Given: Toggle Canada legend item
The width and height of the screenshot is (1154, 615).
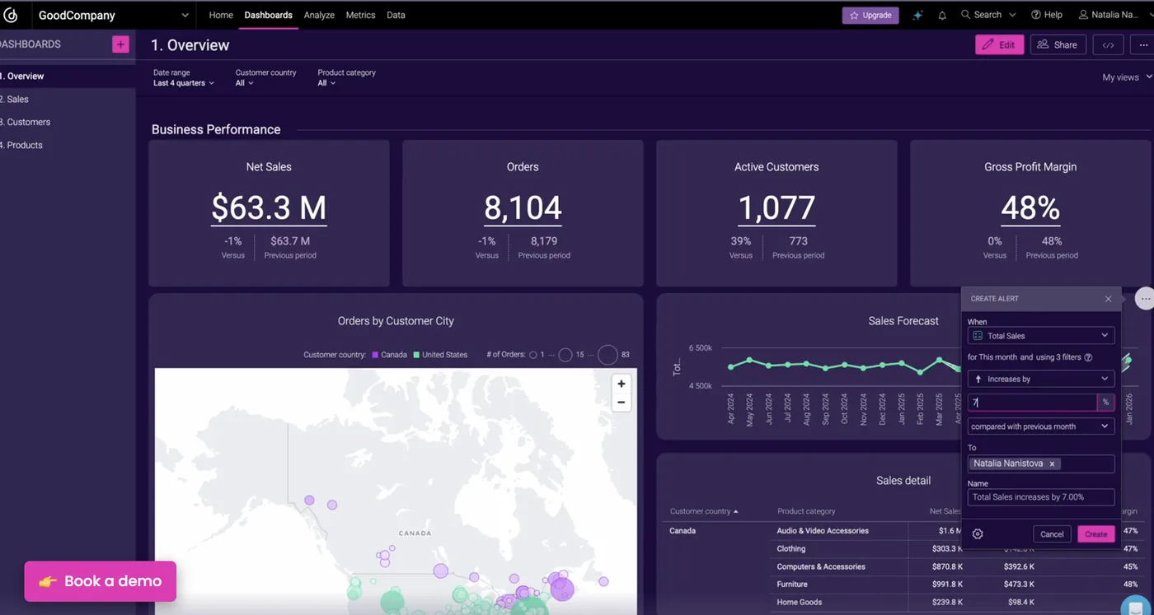Looking at the screenshot, I should [x=389, y=355].
